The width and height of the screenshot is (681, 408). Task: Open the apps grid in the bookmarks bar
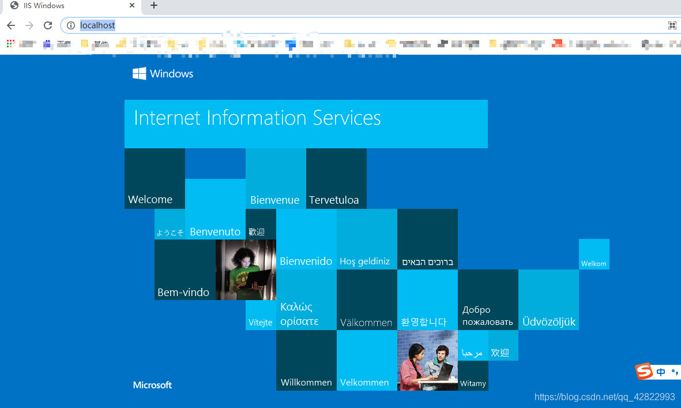pyautogui.click(x=10, y=43)
